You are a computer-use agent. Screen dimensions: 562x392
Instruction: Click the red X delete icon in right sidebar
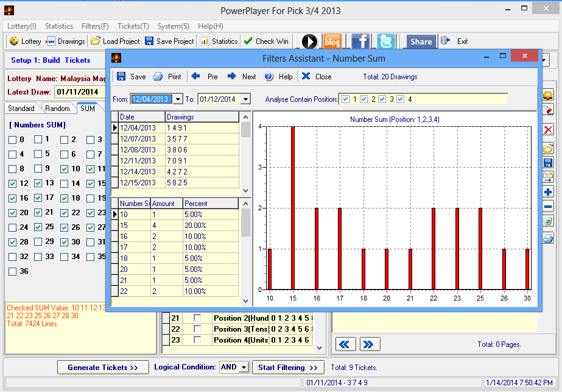pos(548,130)
